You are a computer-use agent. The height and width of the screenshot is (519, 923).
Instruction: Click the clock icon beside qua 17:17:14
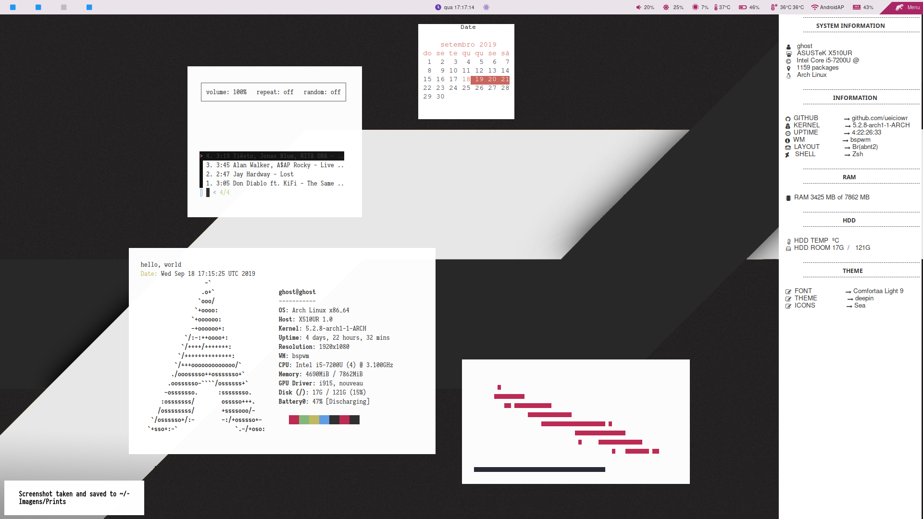coord(438,7)
